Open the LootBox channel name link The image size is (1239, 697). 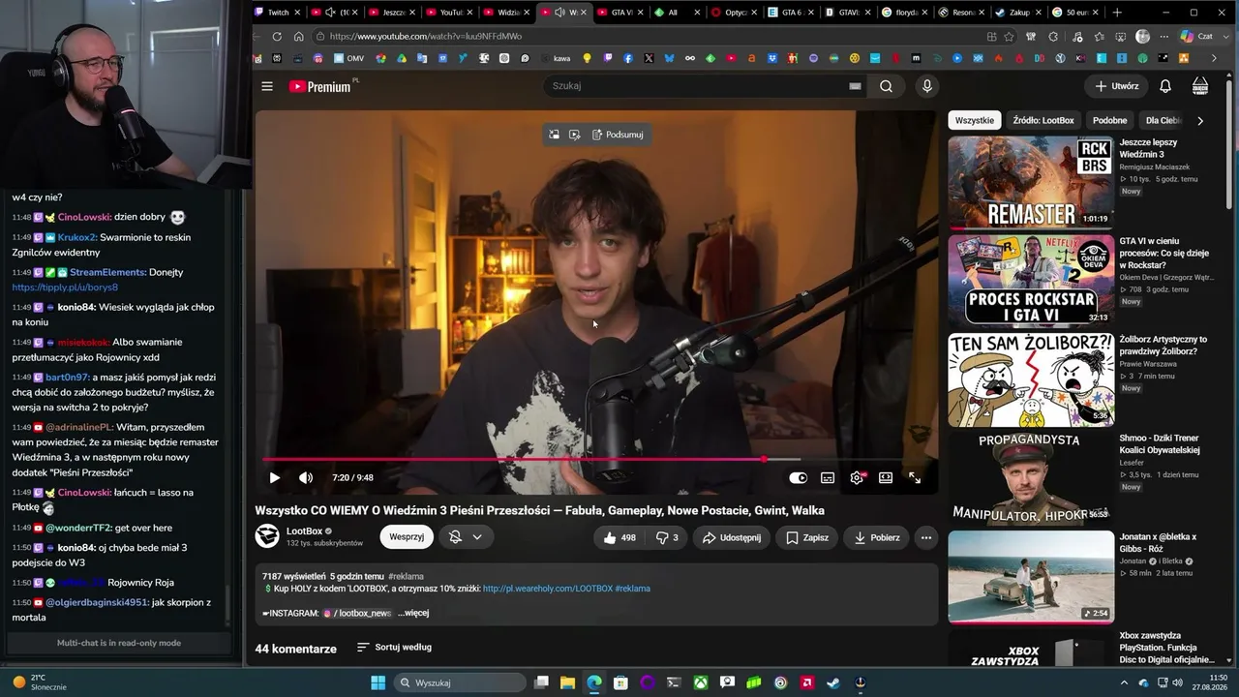pos(304,530)
